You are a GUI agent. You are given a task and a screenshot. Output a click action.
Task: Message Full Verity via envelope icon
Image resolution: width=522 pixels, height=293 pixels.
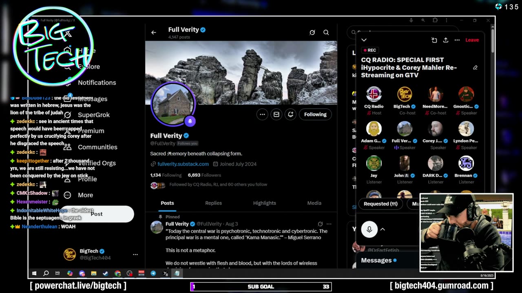point(276,114)
